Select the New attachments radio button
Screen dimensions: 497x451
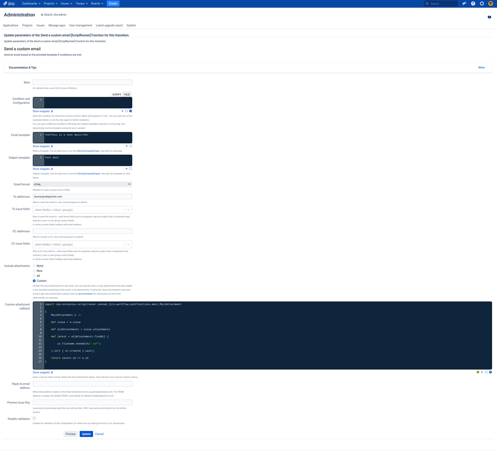(x=34, y=270)
